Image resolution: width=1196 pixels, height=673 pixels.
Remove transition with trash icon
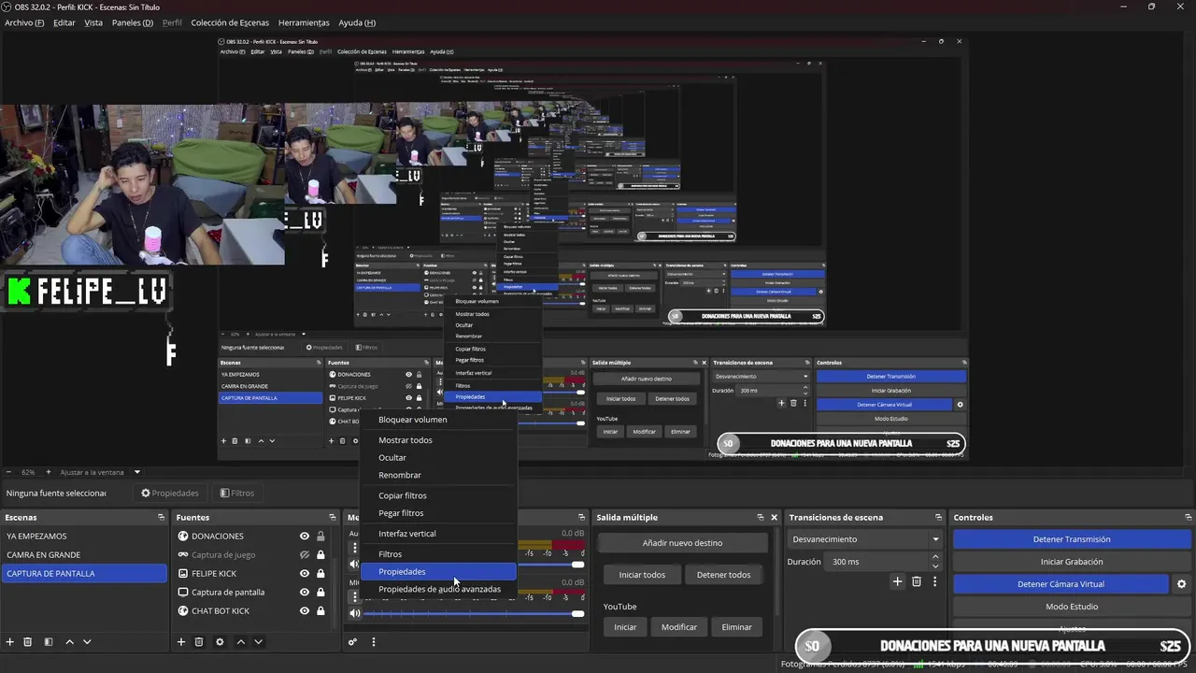coord(917,581)
